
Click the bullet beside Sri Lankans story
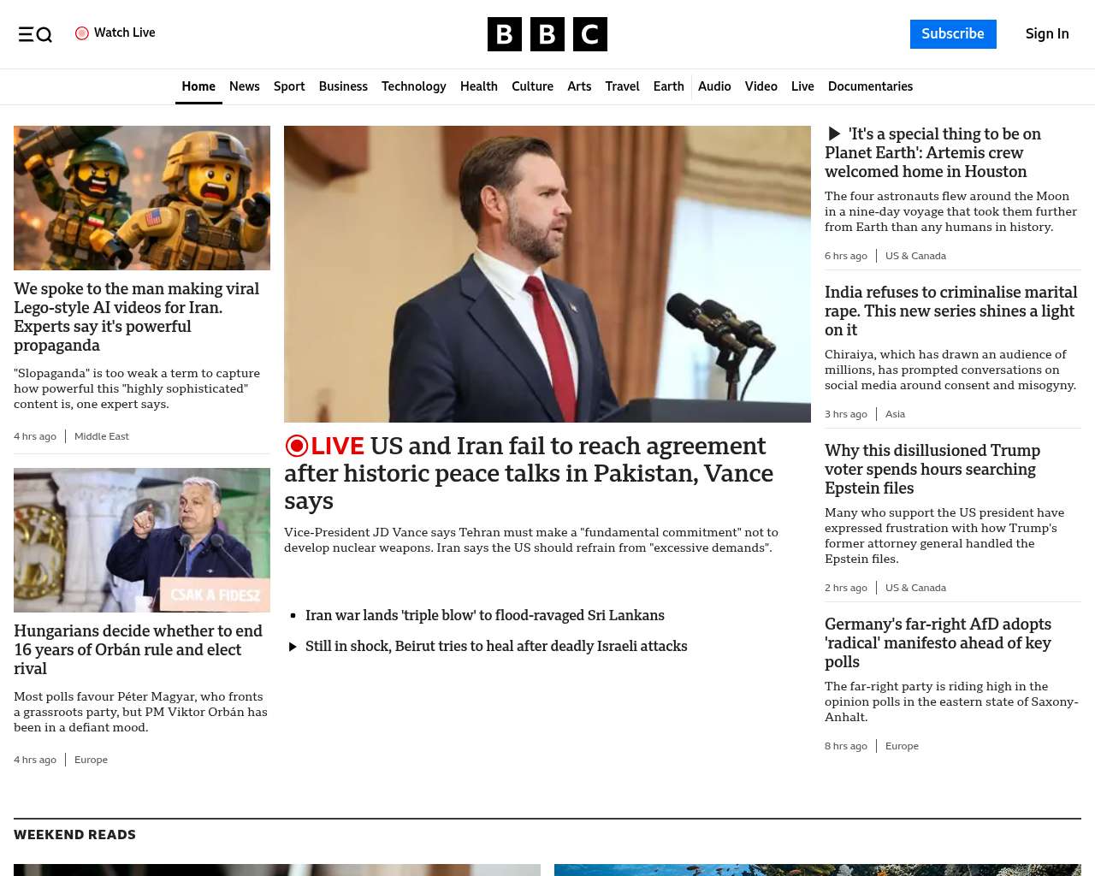(x=293, y=616)
